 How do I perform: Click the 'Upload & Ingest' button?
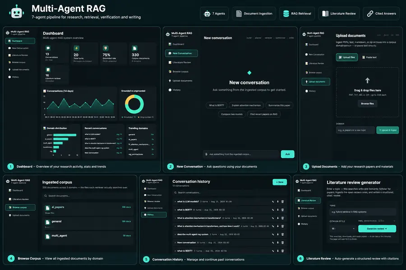pyautogui.click(x=388, y=130)
